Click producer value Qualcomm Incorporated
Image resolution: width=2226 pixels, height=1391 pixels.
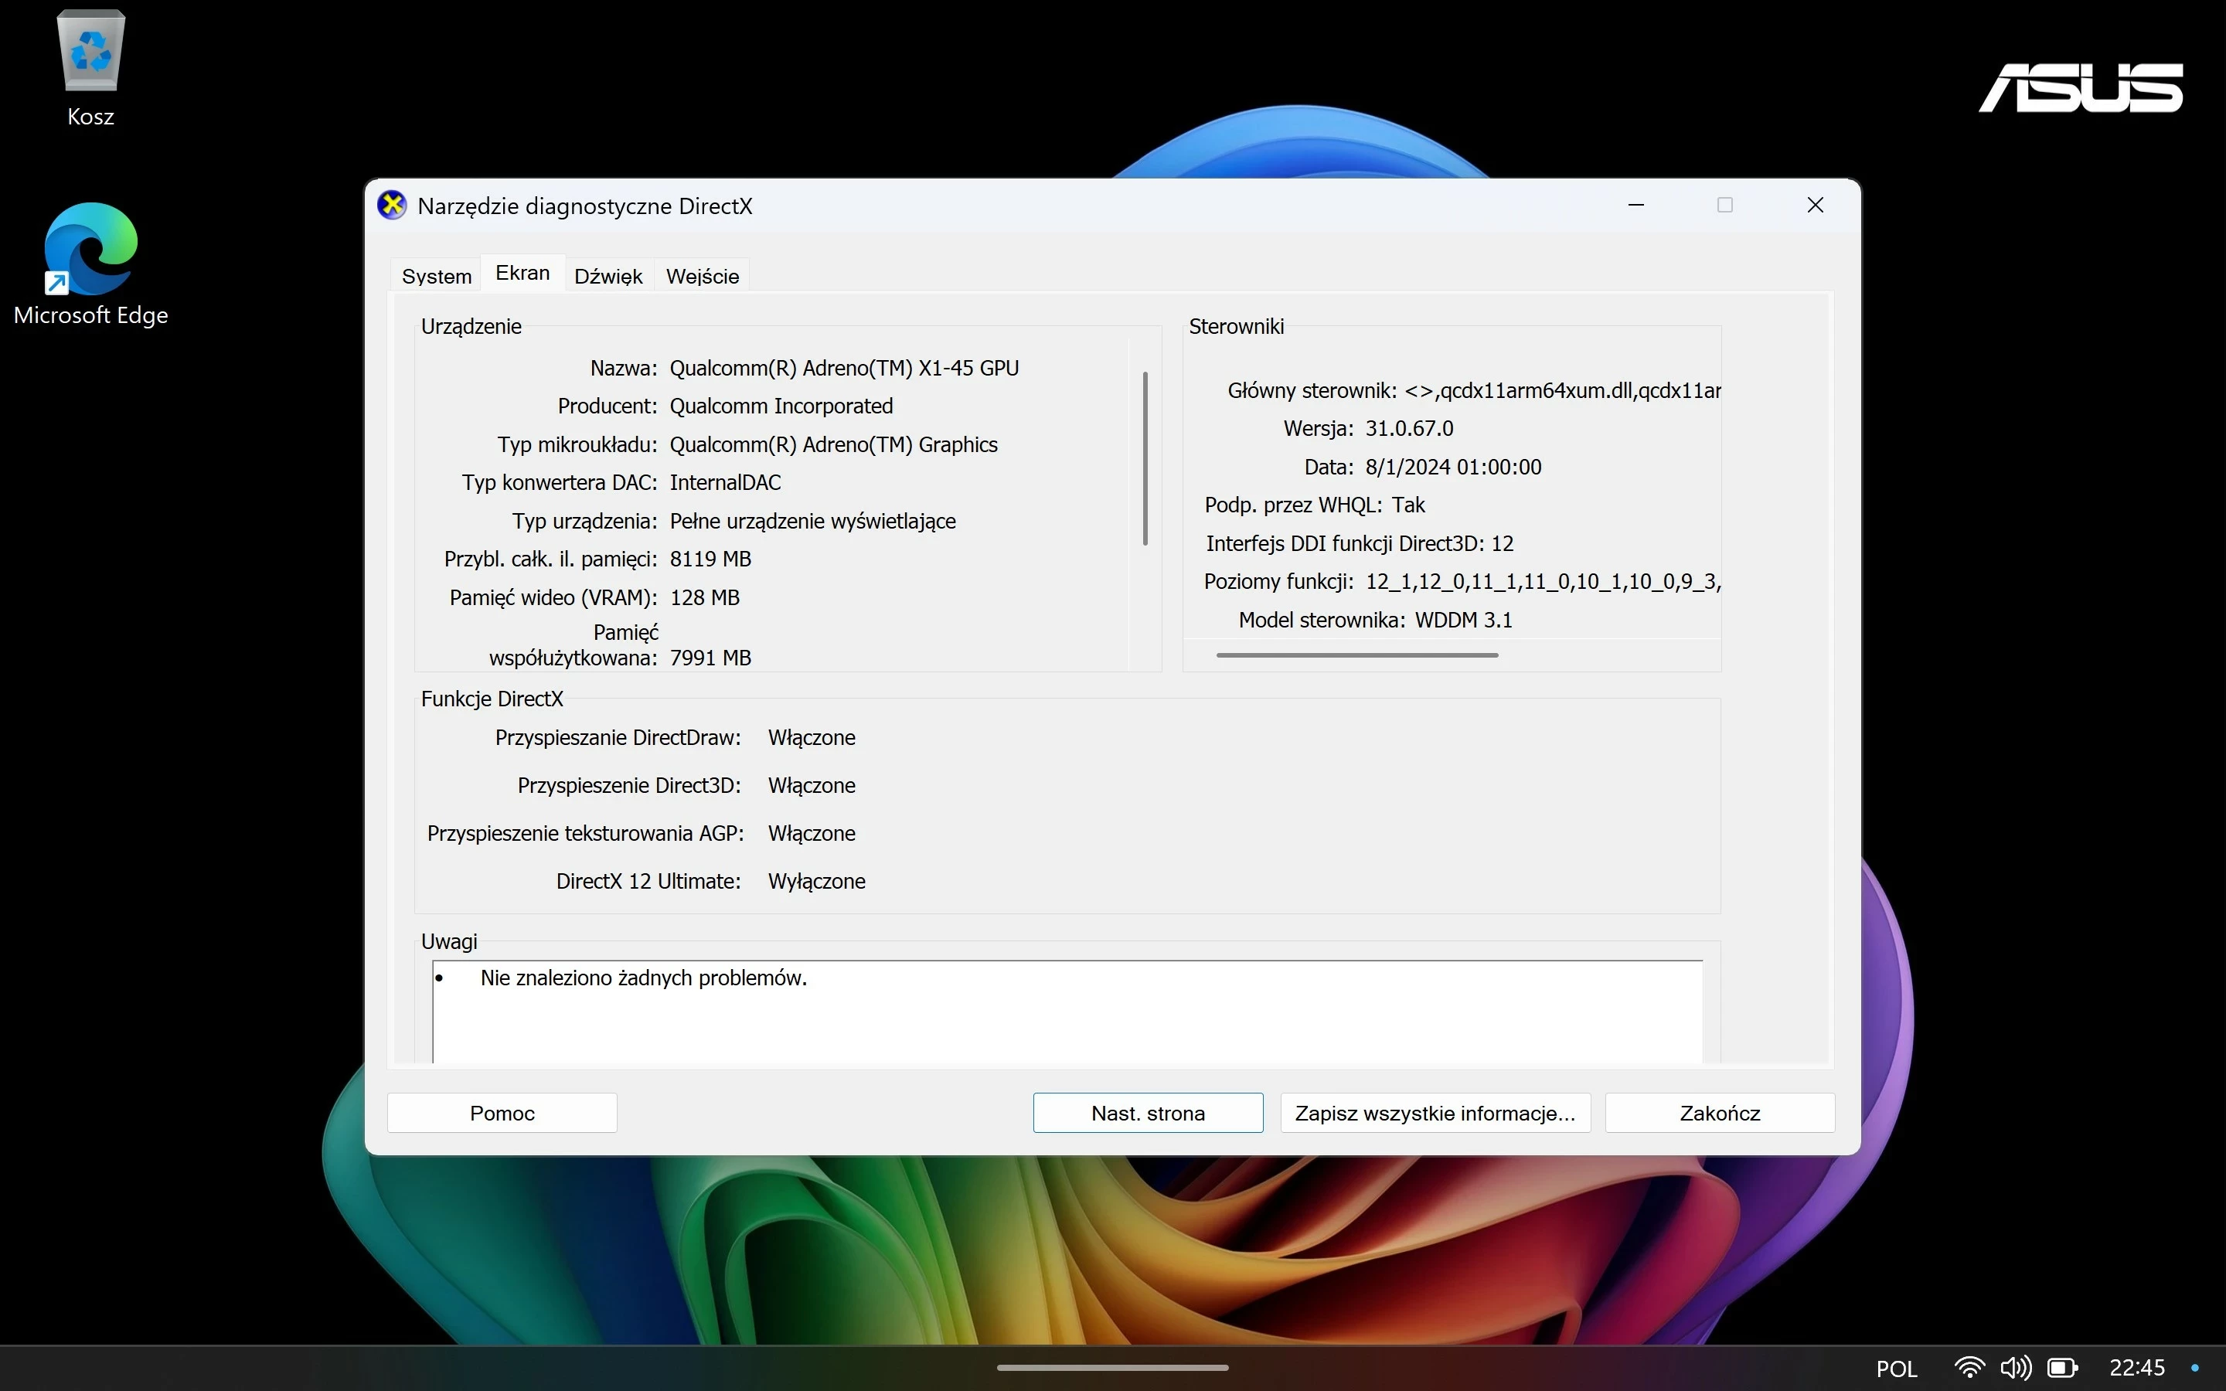[781, 406]
